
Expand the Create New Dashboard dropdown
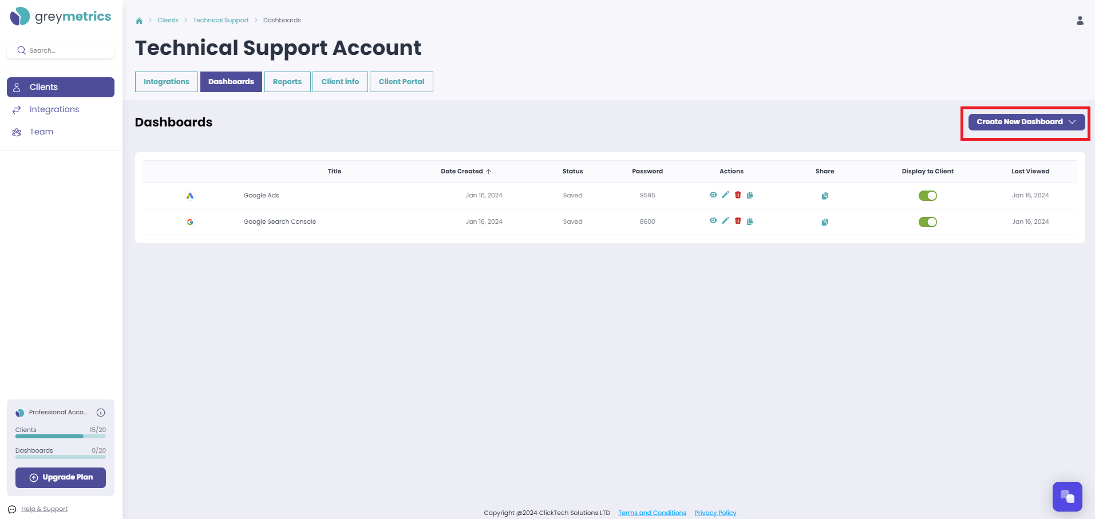[x=1026, y=122]
